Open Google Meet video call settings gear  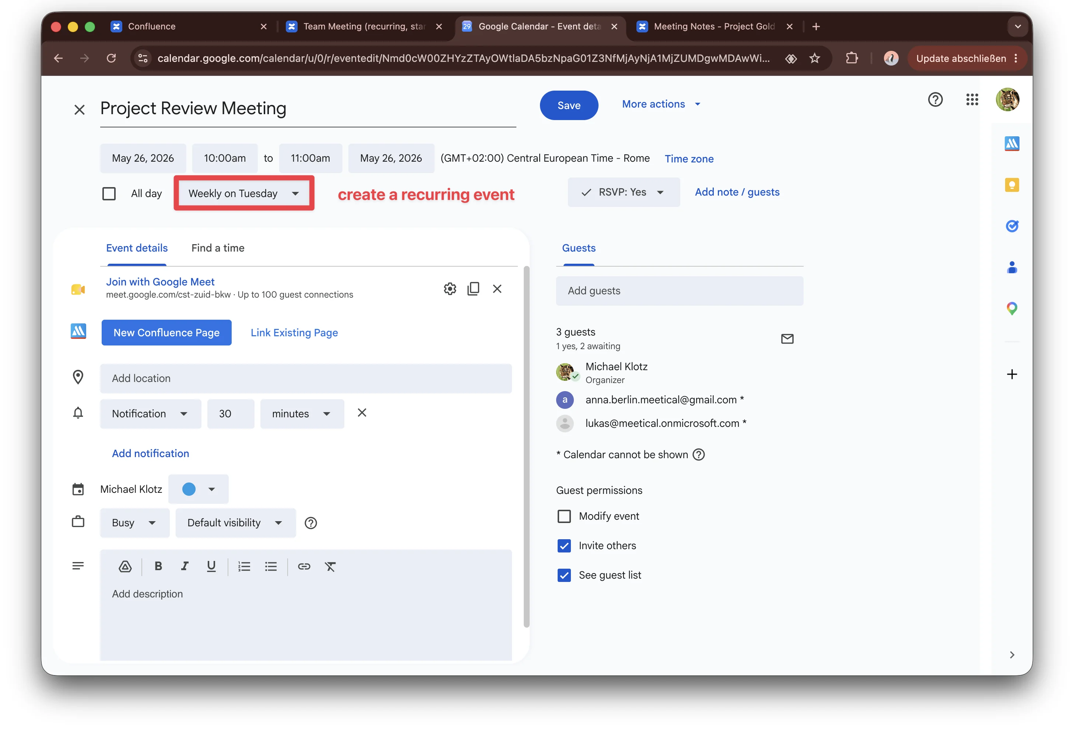[450, 289]
